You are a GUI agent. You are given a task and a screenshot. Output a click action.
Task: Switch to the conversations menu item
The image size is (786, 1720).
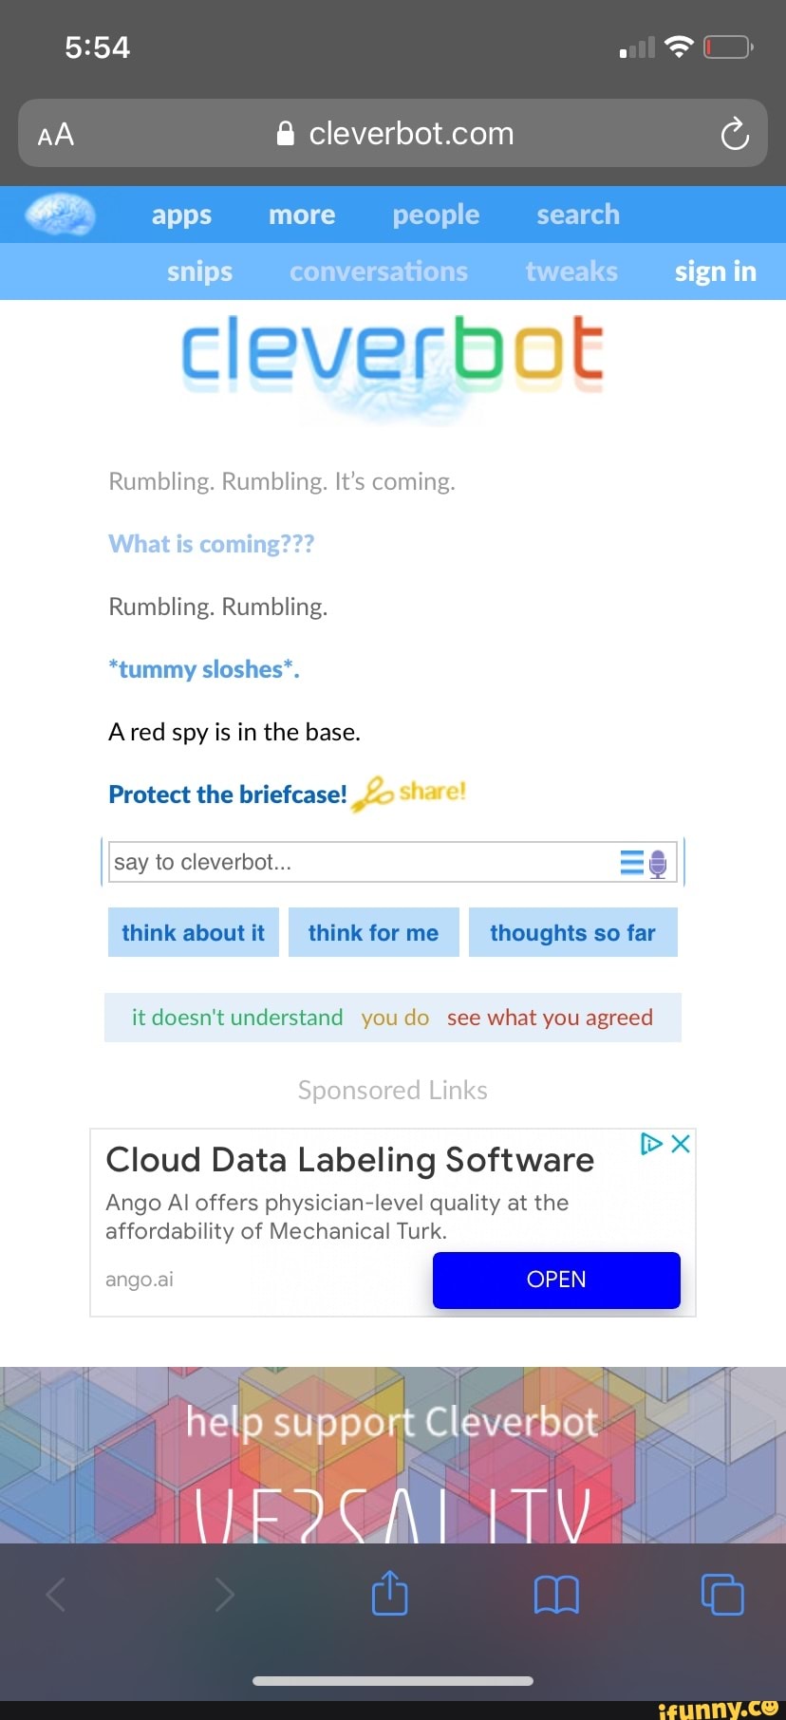pyautogui.click(x=378, y=271)
